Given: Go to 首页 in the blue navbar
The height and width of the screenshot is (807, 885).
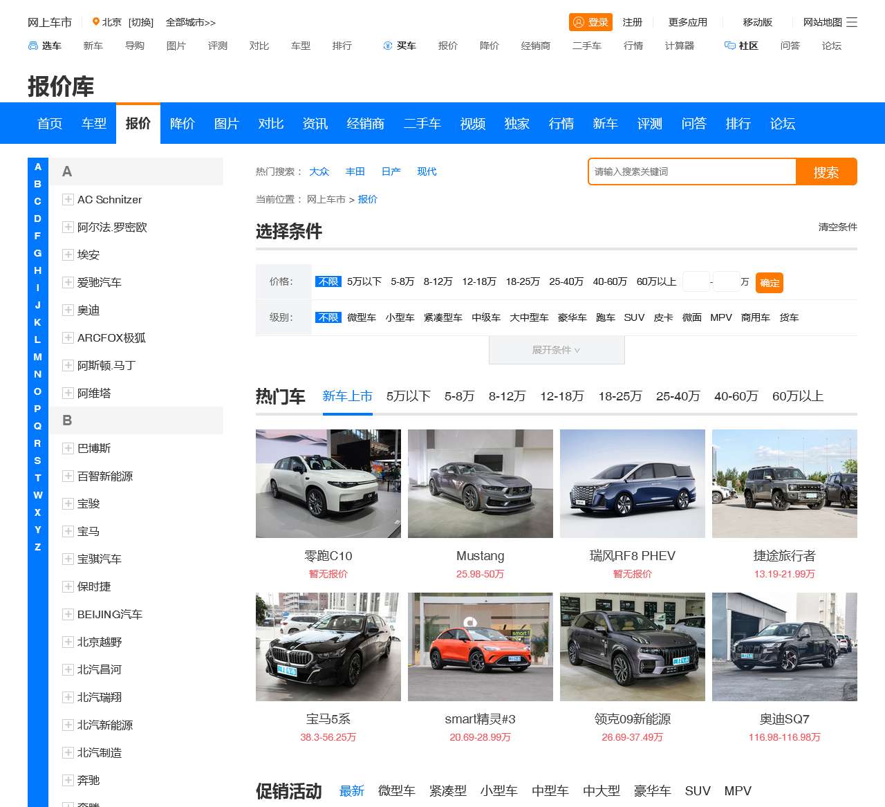Looking at the screenshot, I should tap(50, 123).
